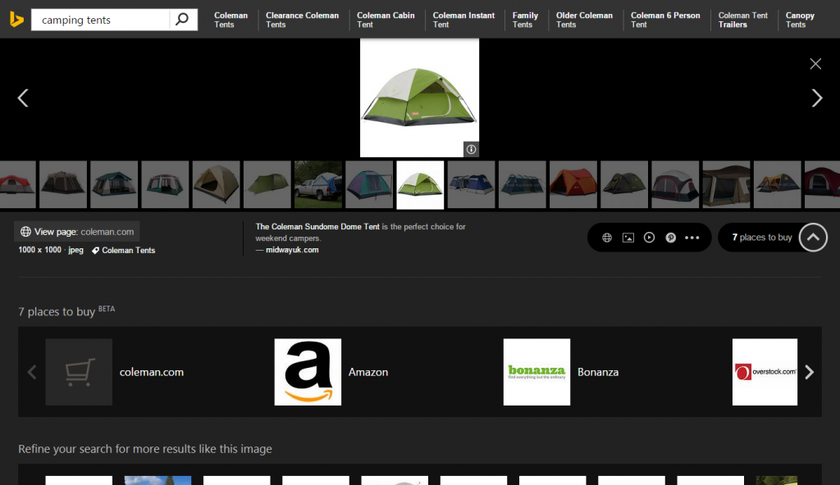
Task: Save the image with the Pinterest icon
Action: [670, 237]
